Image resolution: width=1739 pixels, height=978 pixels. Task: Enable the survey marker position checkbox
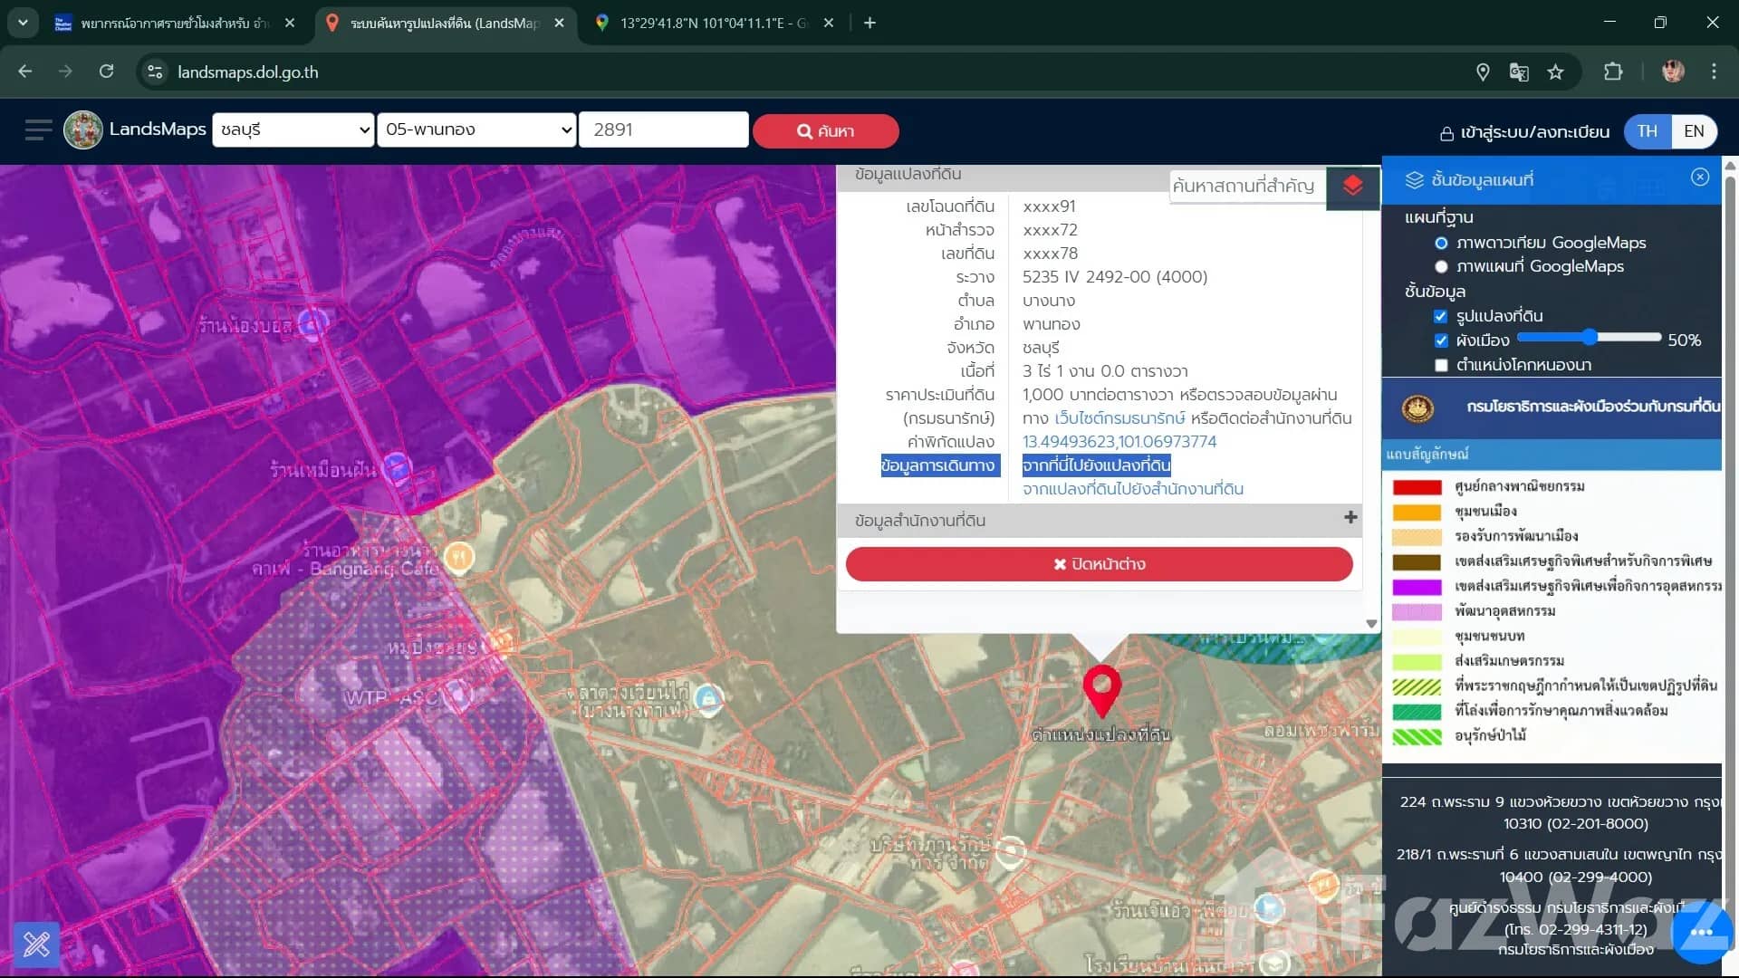click(1441, 365)
